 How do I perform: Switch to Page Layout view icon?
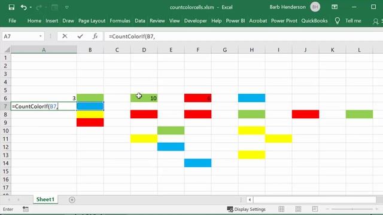298,209
